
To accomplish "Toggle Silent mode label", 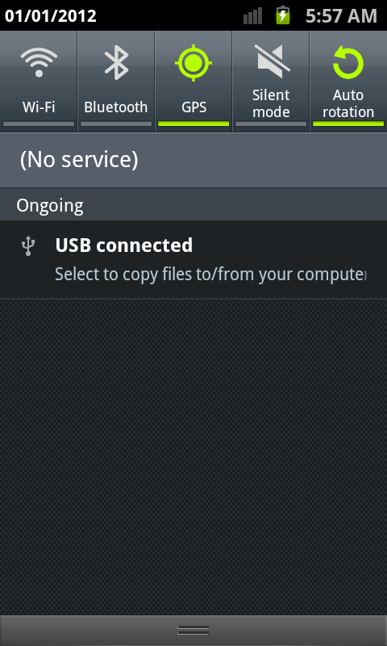I will click(x=271, y=103).
